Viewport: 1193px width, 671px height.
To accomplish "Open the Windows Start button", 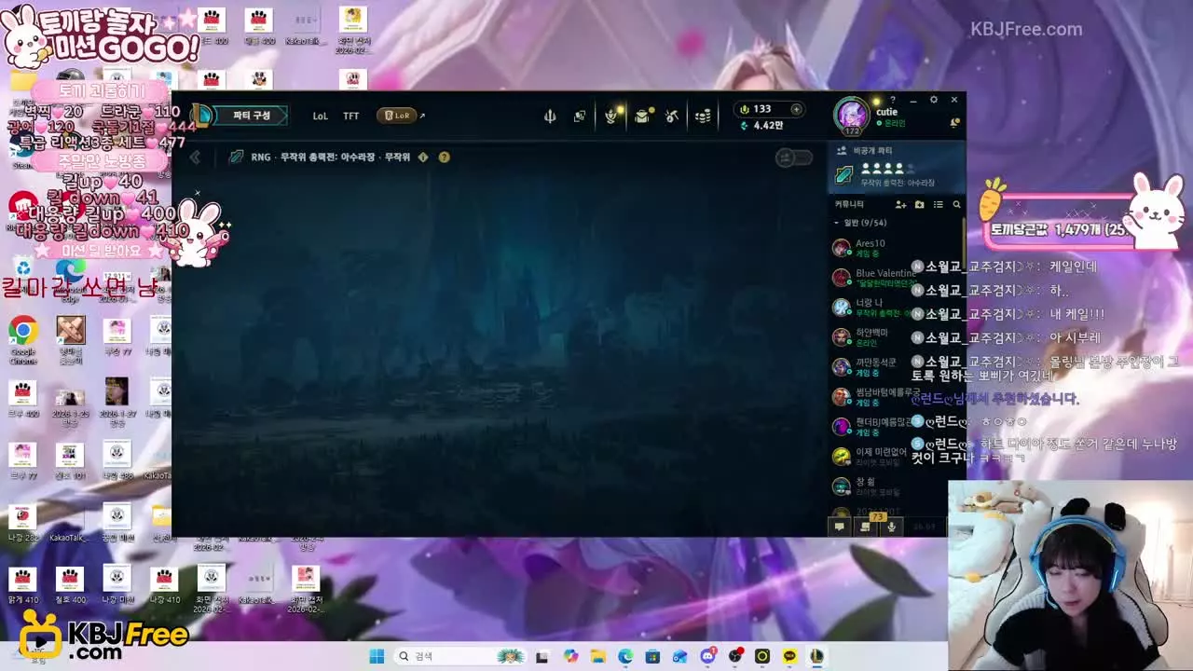I will pos(377,656).
